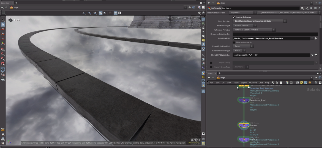Uncheck the Load As Reference checkbox
This screenshot has height=148, width=322.
click(x=234, y=17)
